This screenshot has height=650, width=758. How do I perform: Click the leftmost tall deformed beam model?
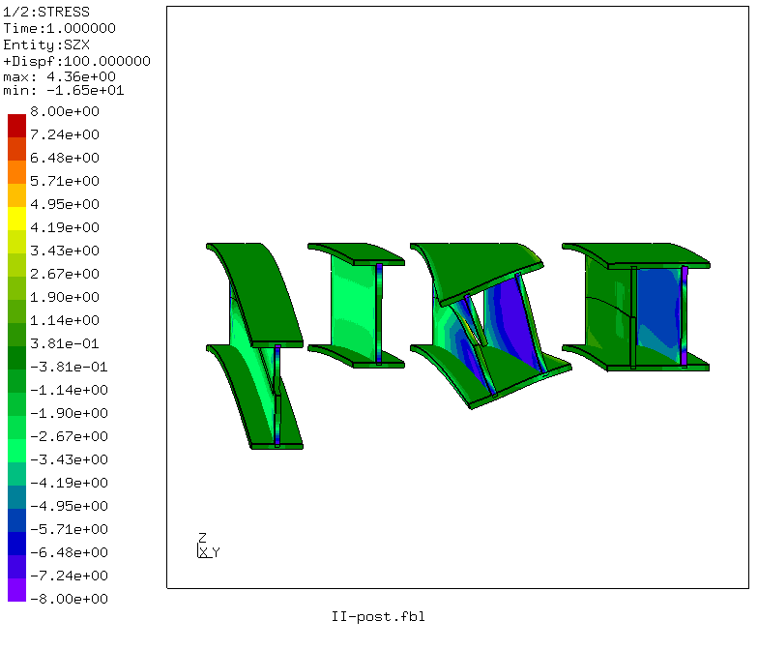coord(255,346)
